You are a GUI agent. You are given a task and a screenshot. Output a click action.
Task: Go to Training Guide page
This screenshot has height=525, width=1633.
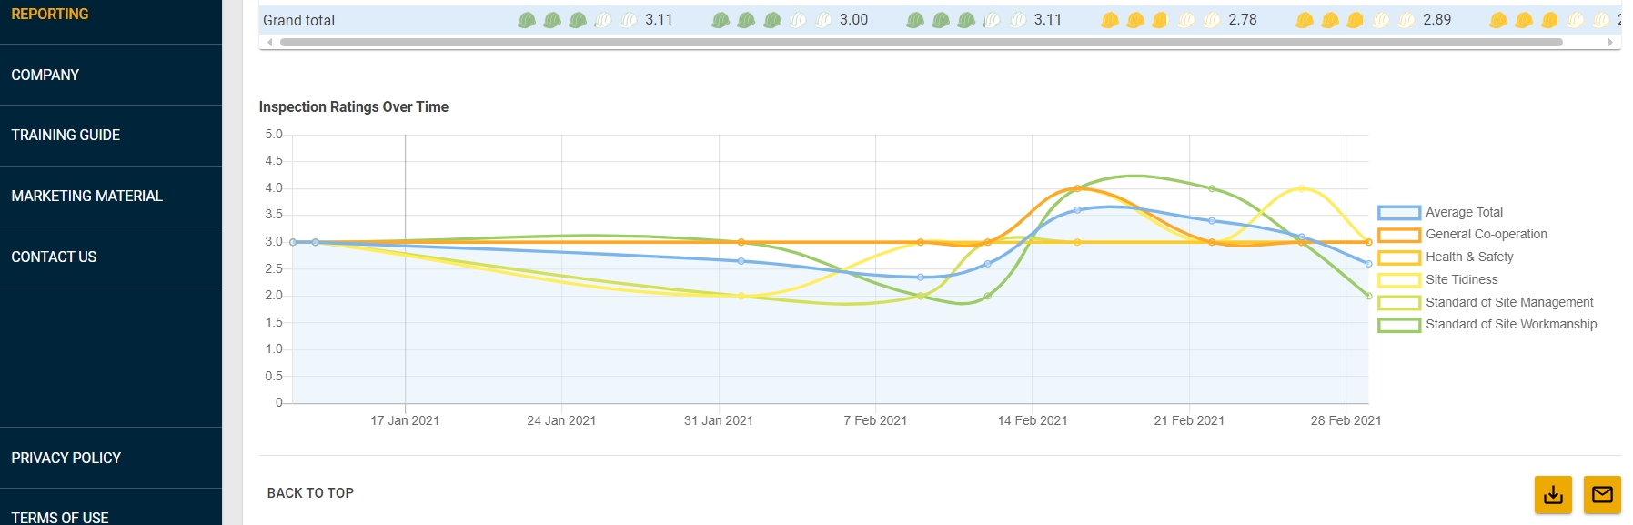(x=66, y=135)
